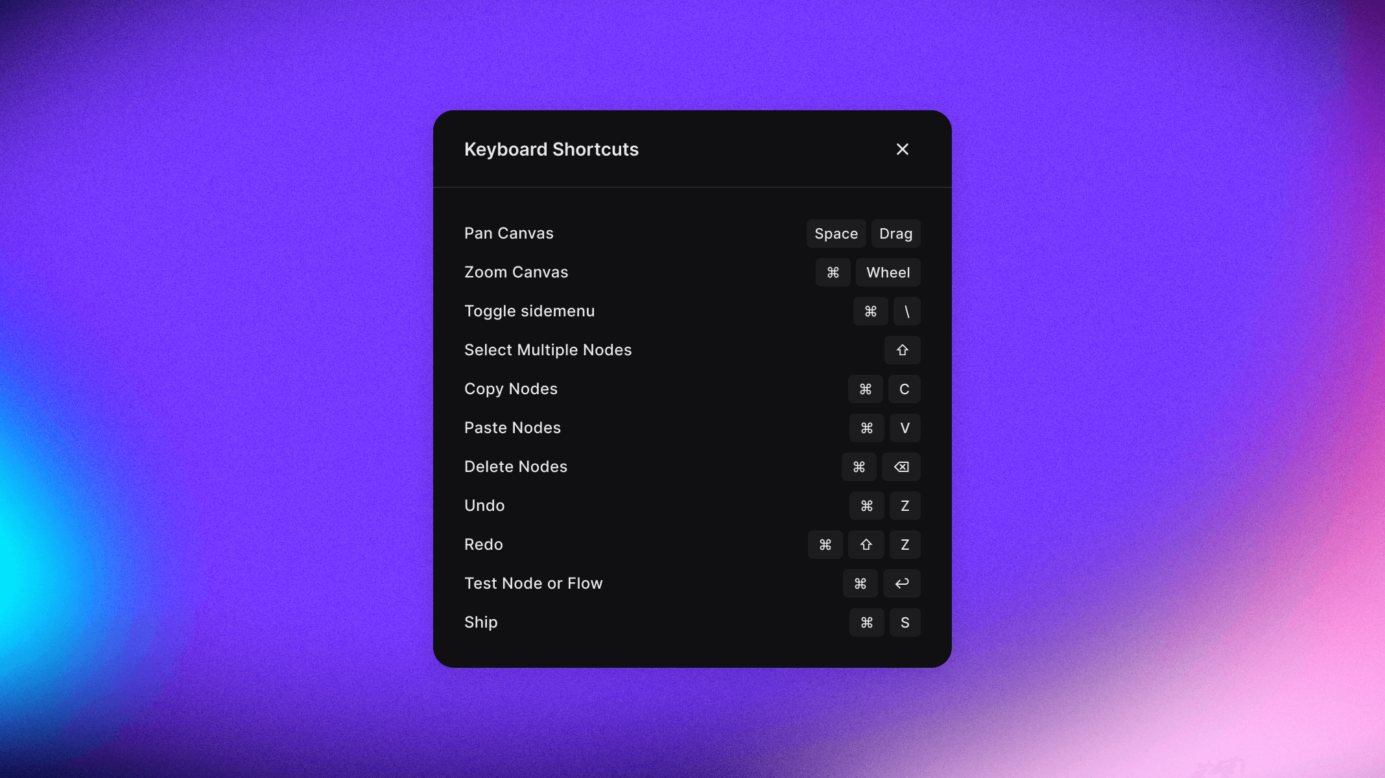Screen dimensions: 1385x778
Task: Click the Pan Canvas label
Action: coord(508,233)
